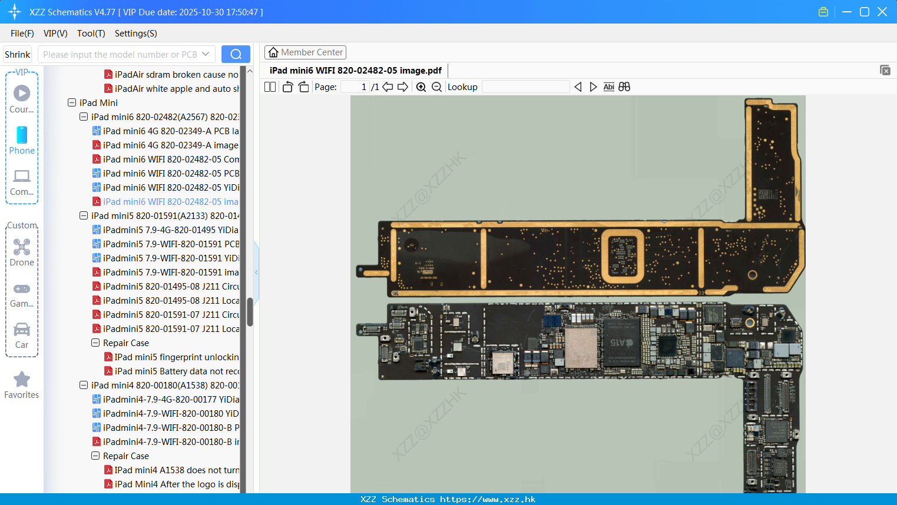897x505 pixels.
Task: Rotate the page counterclockwise
Action: [287, 87]
